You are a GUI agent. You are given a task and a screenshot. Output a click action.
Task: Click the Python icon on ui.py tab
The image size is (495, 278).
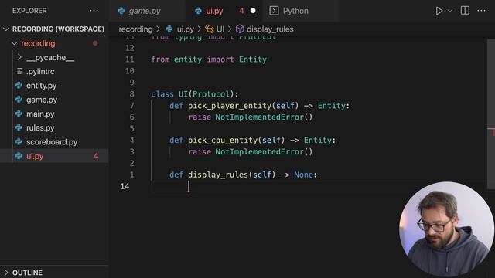[x=198, y=11]
